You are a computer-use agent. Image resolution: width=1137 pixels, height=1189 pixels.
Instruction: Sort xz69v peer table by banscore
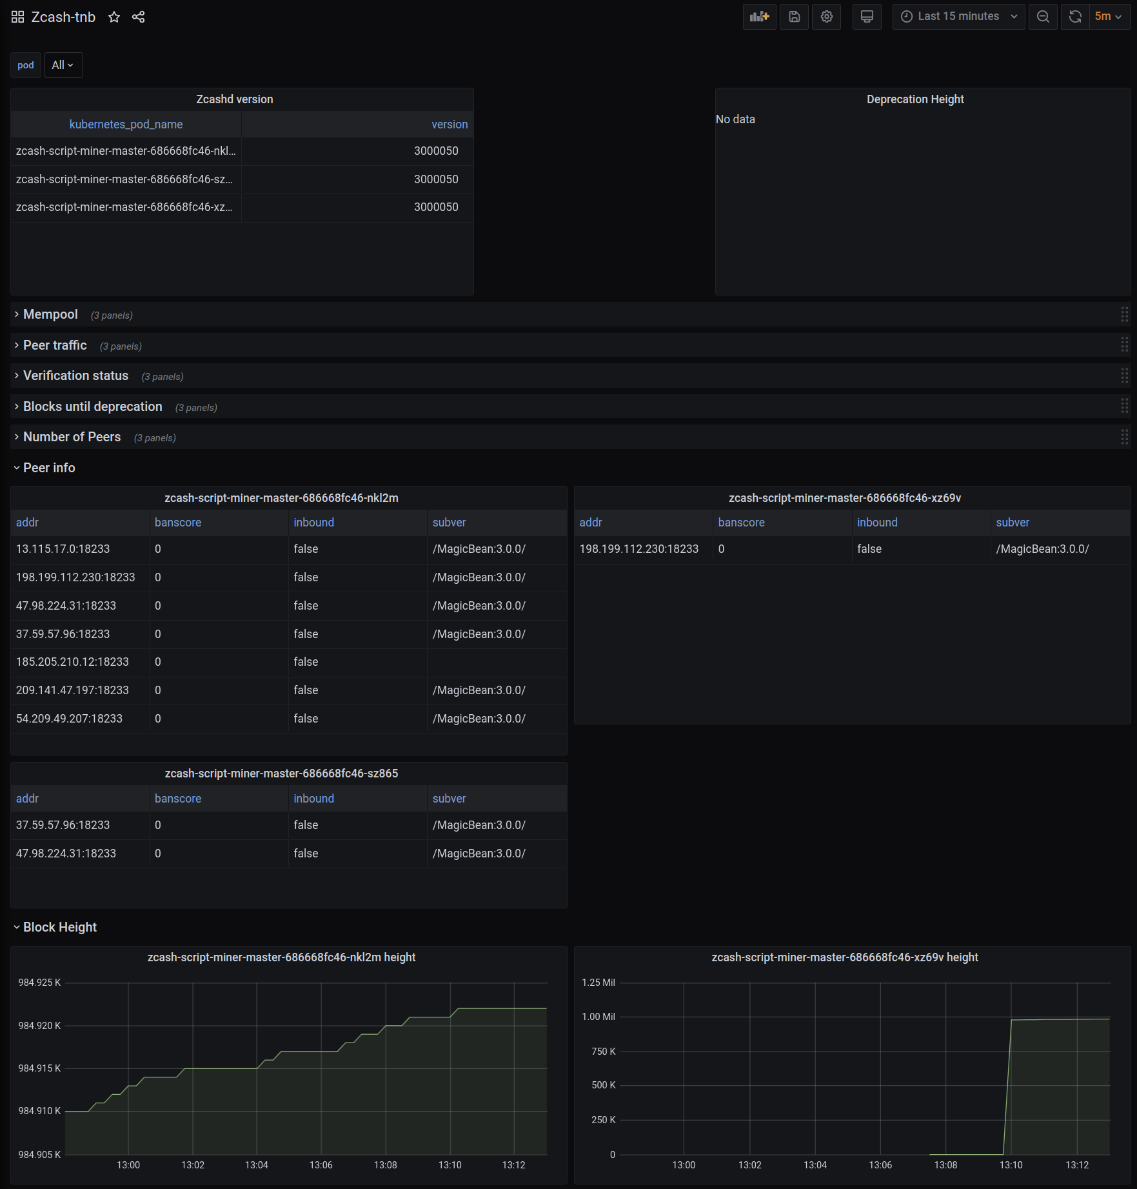742,523
